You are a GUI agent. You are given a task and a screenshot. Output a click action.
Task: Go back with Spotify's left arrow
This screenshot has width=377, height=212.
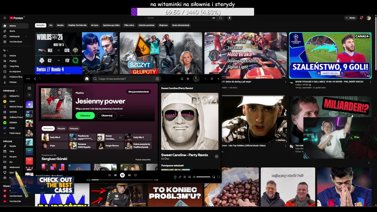click(x=35, y=79)
